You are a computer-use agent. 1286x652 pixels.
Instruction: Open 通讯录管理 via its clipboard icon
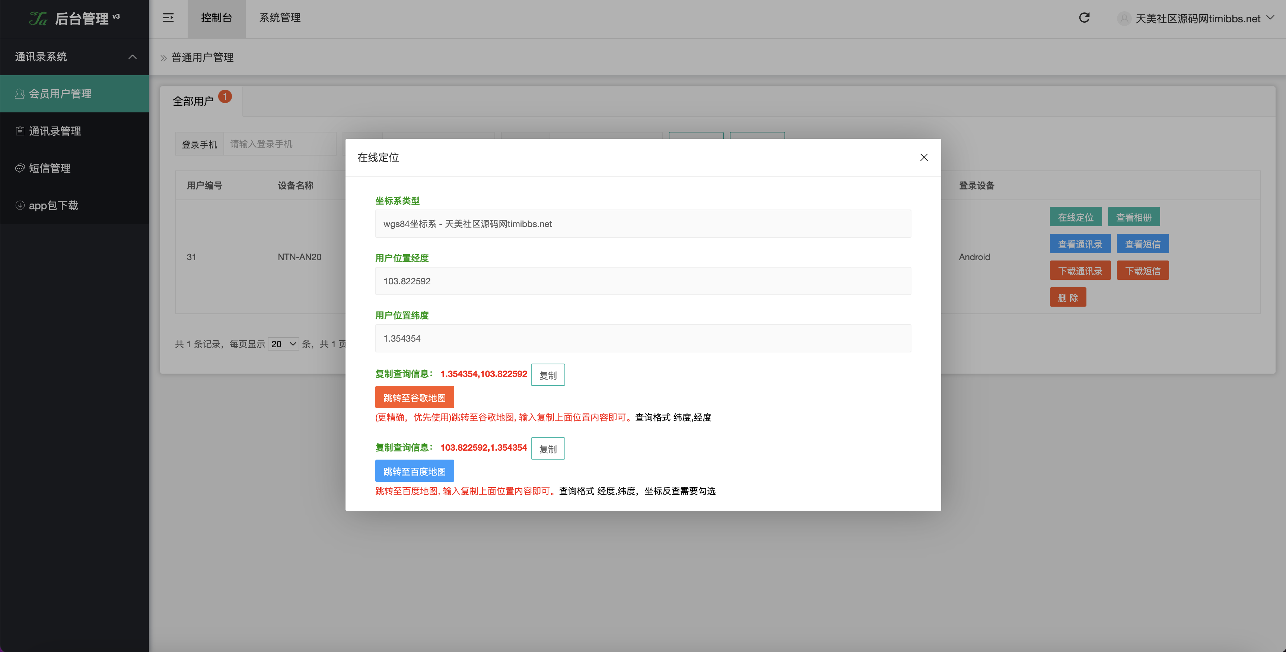pyautogui.click(x=20, y=131)
